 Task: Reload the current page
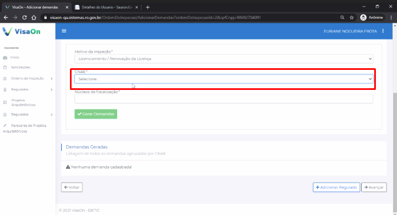(24, 17)
